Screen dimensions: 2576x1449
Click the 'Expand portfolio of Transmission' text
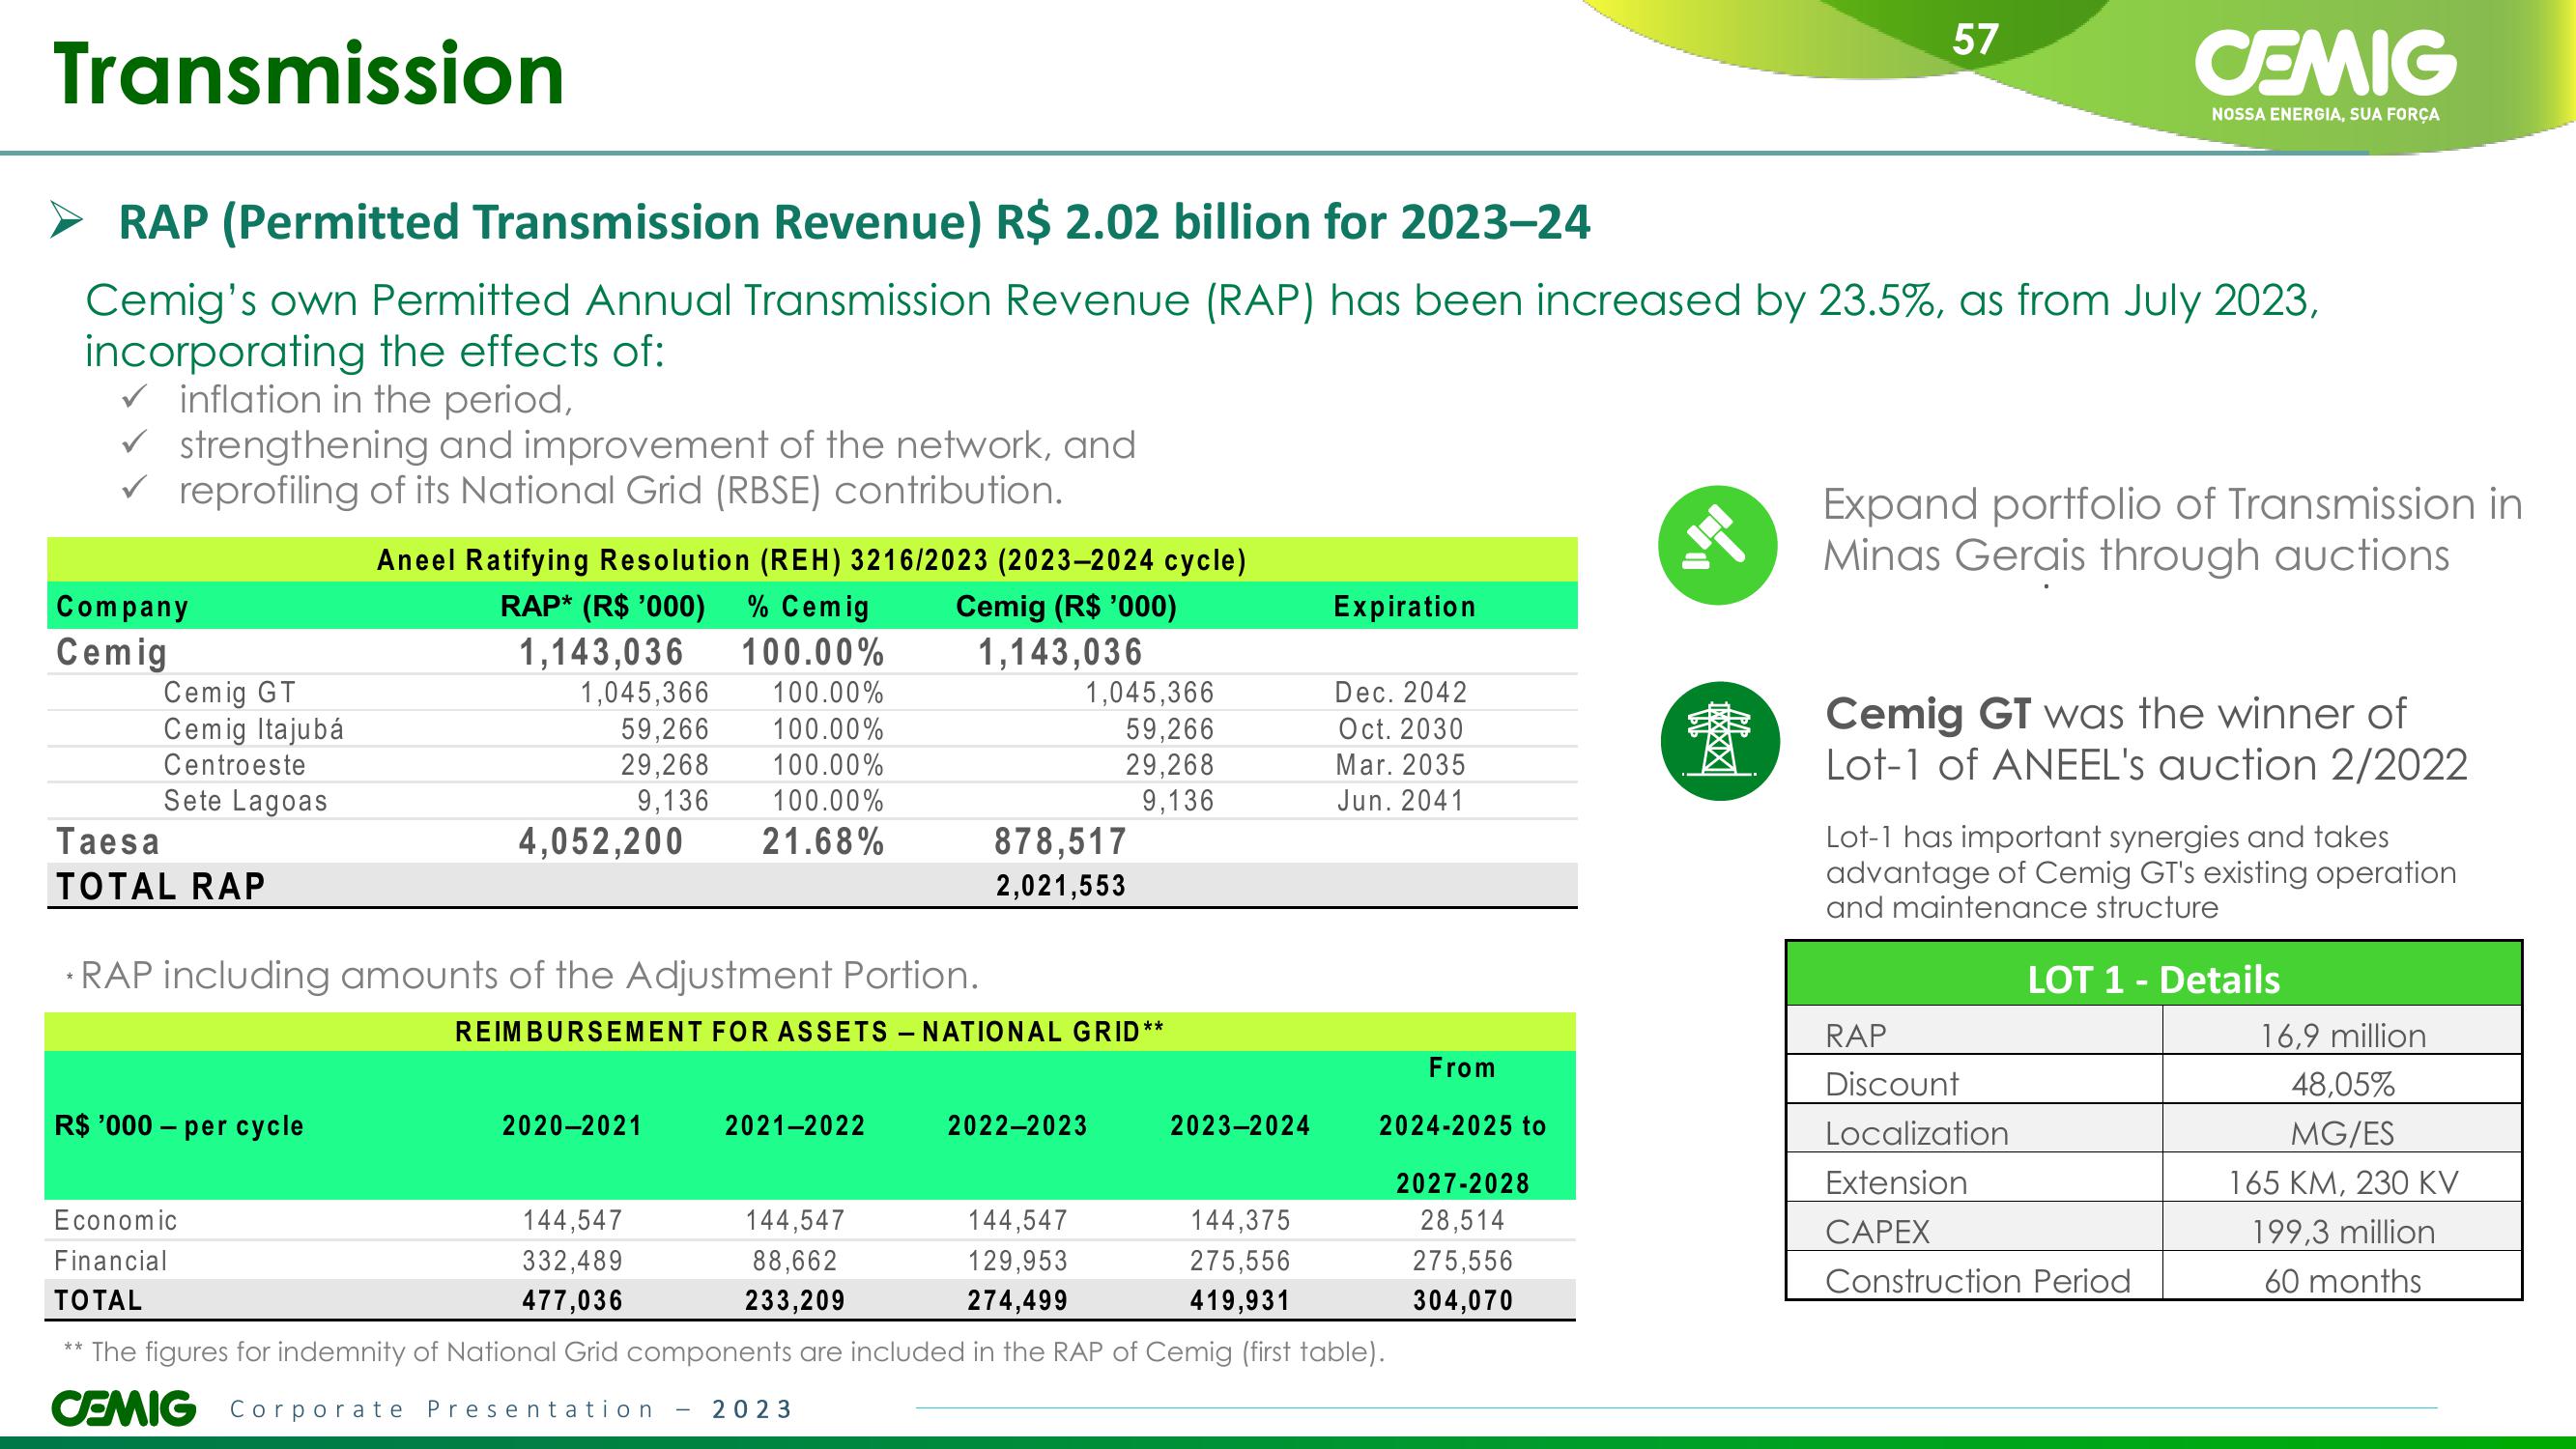[2172, 530]
